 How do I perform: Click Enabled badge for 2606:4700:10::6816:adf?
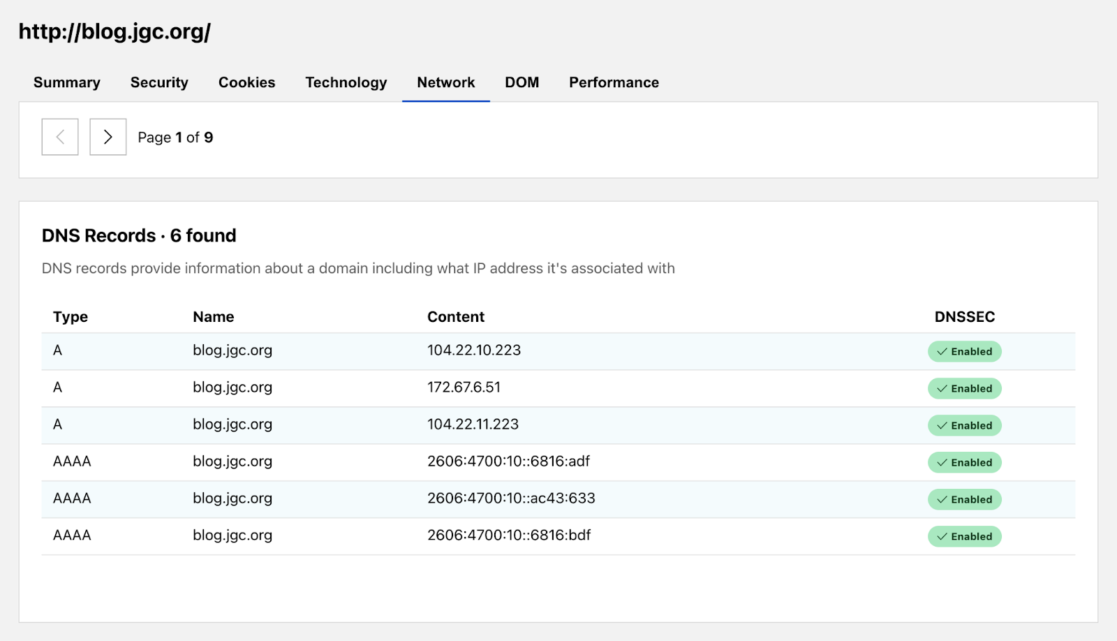pyautogui.click(x=964, y=462)
